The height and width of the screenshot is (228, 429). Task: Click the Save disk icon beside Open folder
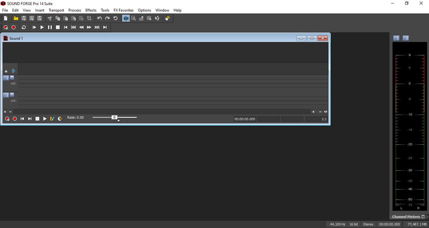[x=24, y=18]
